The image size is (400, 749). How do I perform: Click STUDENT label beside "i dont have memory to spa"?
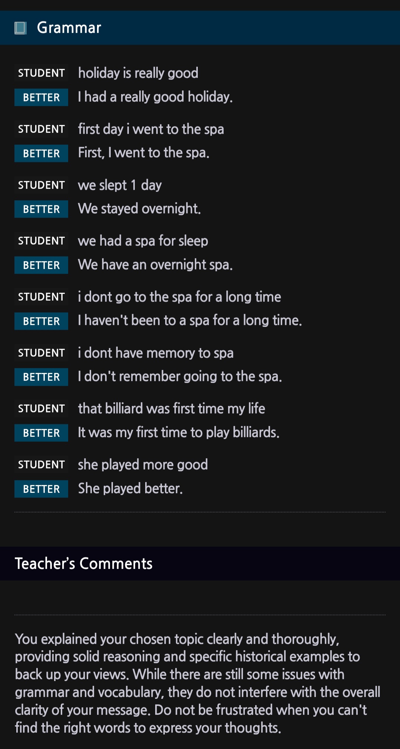click(41, 353)
